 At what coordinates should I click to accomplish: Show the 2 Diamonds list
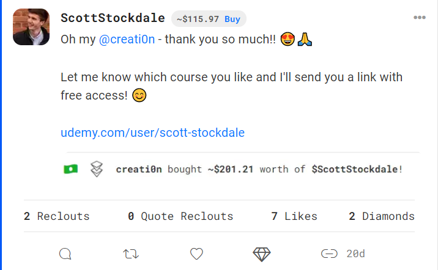tap(382, 216)
